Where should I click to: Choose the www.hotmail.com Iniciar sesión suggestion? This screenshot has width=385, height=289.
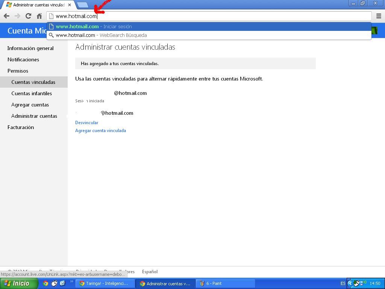point(209,27)
